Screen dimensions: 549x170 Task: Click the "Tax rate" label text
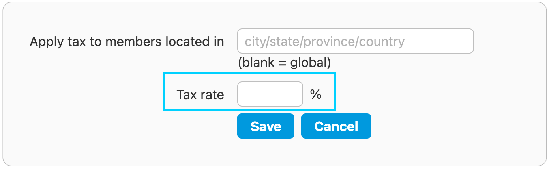(x=200, y=94)
